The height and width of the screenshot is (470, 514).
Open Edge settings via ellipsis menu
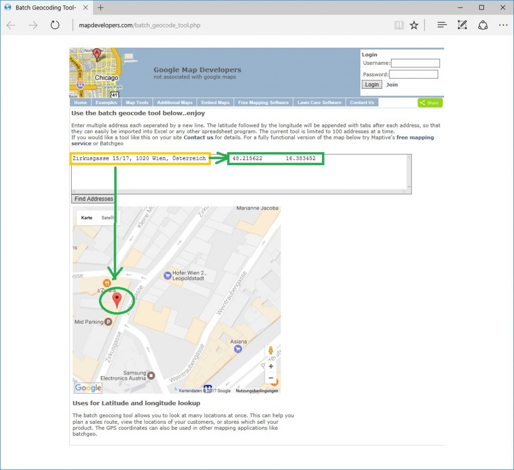click(x=503, y=24)
